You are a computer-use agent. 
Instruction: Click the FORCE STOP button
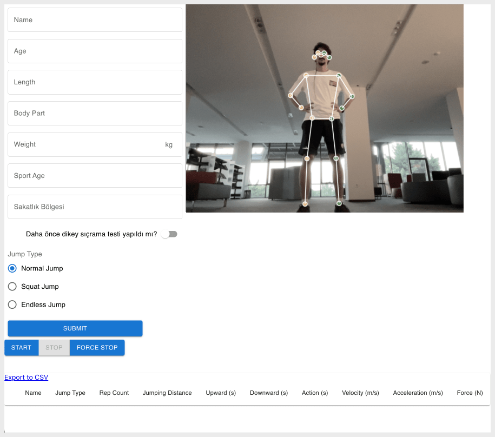tap(97, 348)
